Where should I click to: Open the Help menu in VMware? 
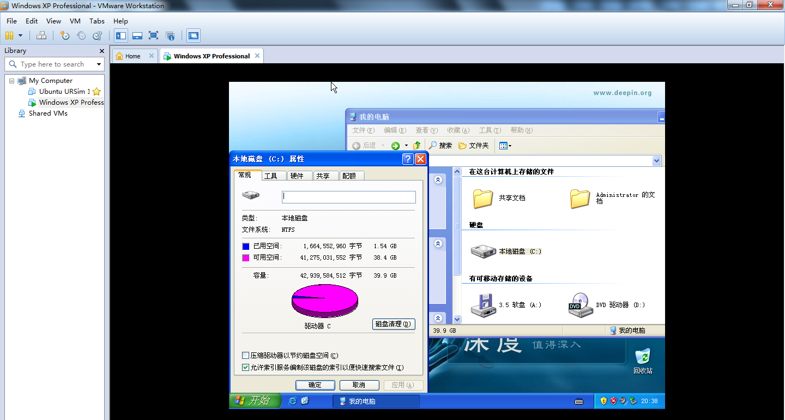[120, 21]
